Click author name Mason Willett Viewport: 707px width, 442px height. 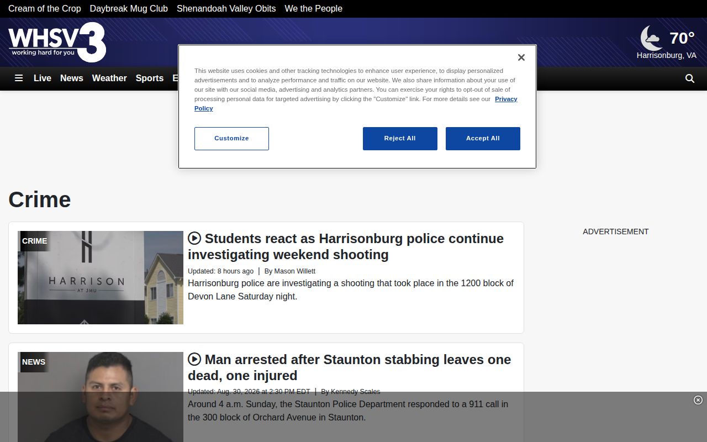tap(295, 271)
